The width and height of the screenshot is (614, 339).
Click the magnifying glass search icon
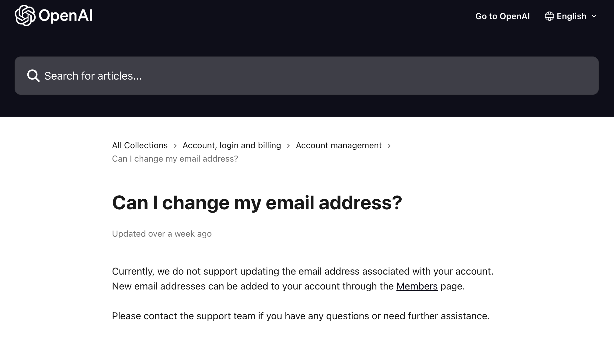[33, 76]
